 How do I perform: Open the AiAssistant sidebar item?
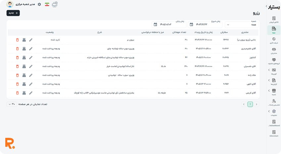(274, 133)
